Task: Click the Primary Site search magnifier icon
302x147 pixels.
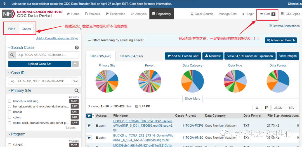Action: (x=76, y=90)
